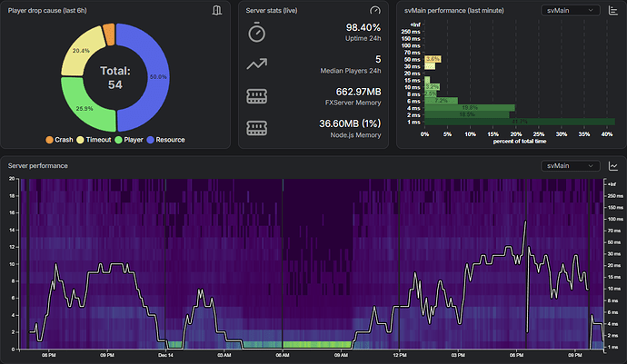Click the line chart icon in Server performance

(x=613, y=166)
